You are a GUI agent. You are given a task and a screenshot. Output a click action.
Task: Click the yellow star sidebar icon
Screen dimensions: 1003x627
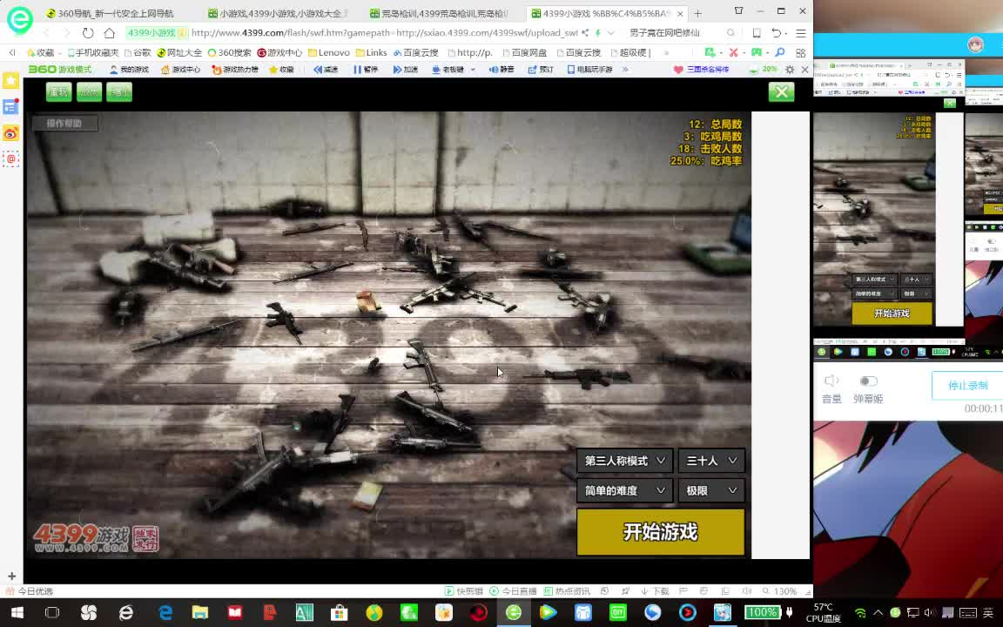(x=10, y=81)
